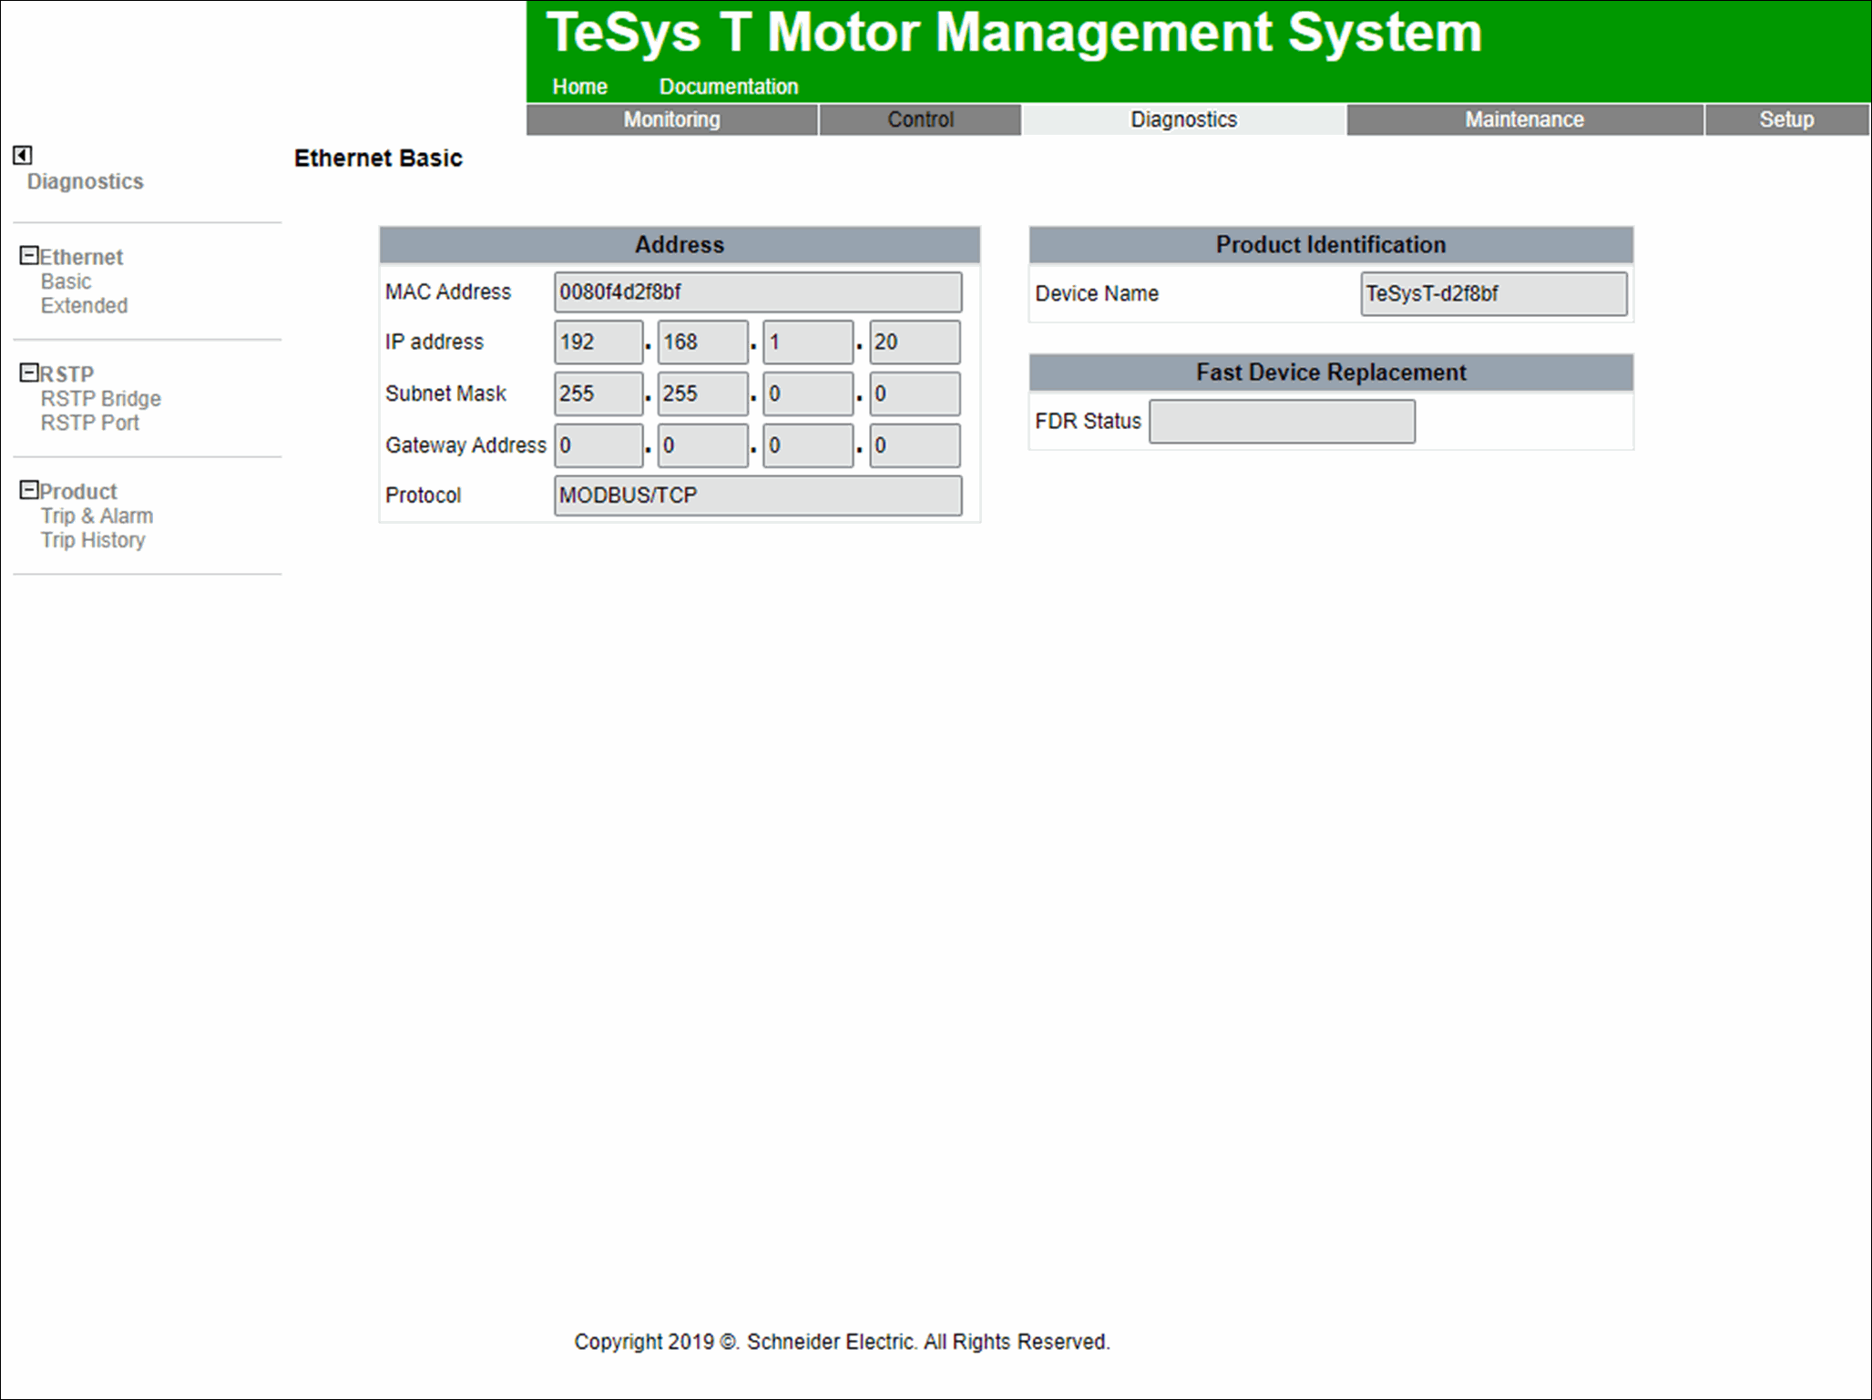
Task: Open the Monitoring tab
Action: point(671,119)
